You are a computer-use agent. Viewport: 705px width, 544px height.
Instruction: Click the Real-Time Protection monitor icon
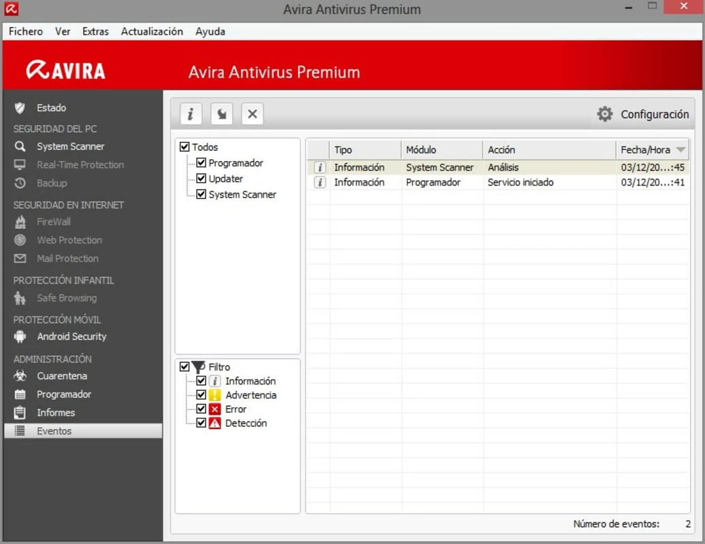click(20, 165)
